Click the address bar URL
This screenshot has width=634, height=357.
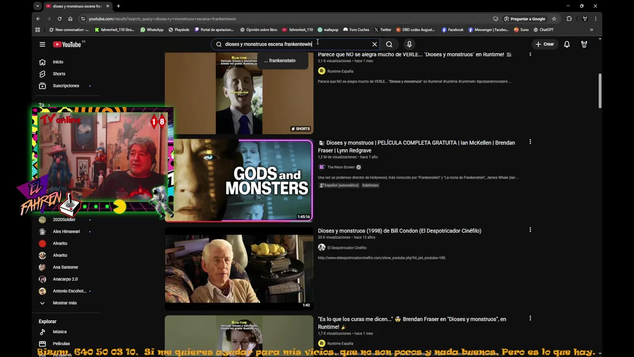tap(162, 19)
